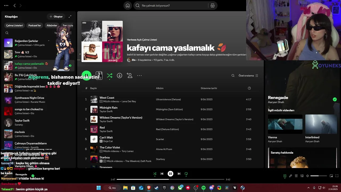Open the Vienna music video thumbnail

coord(285,124)
